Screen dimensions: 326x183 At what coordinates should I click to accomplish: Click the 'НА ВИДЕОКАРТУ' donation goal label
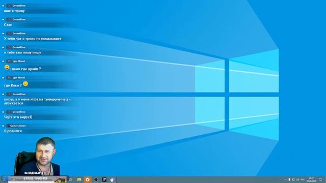pos(35,173)
